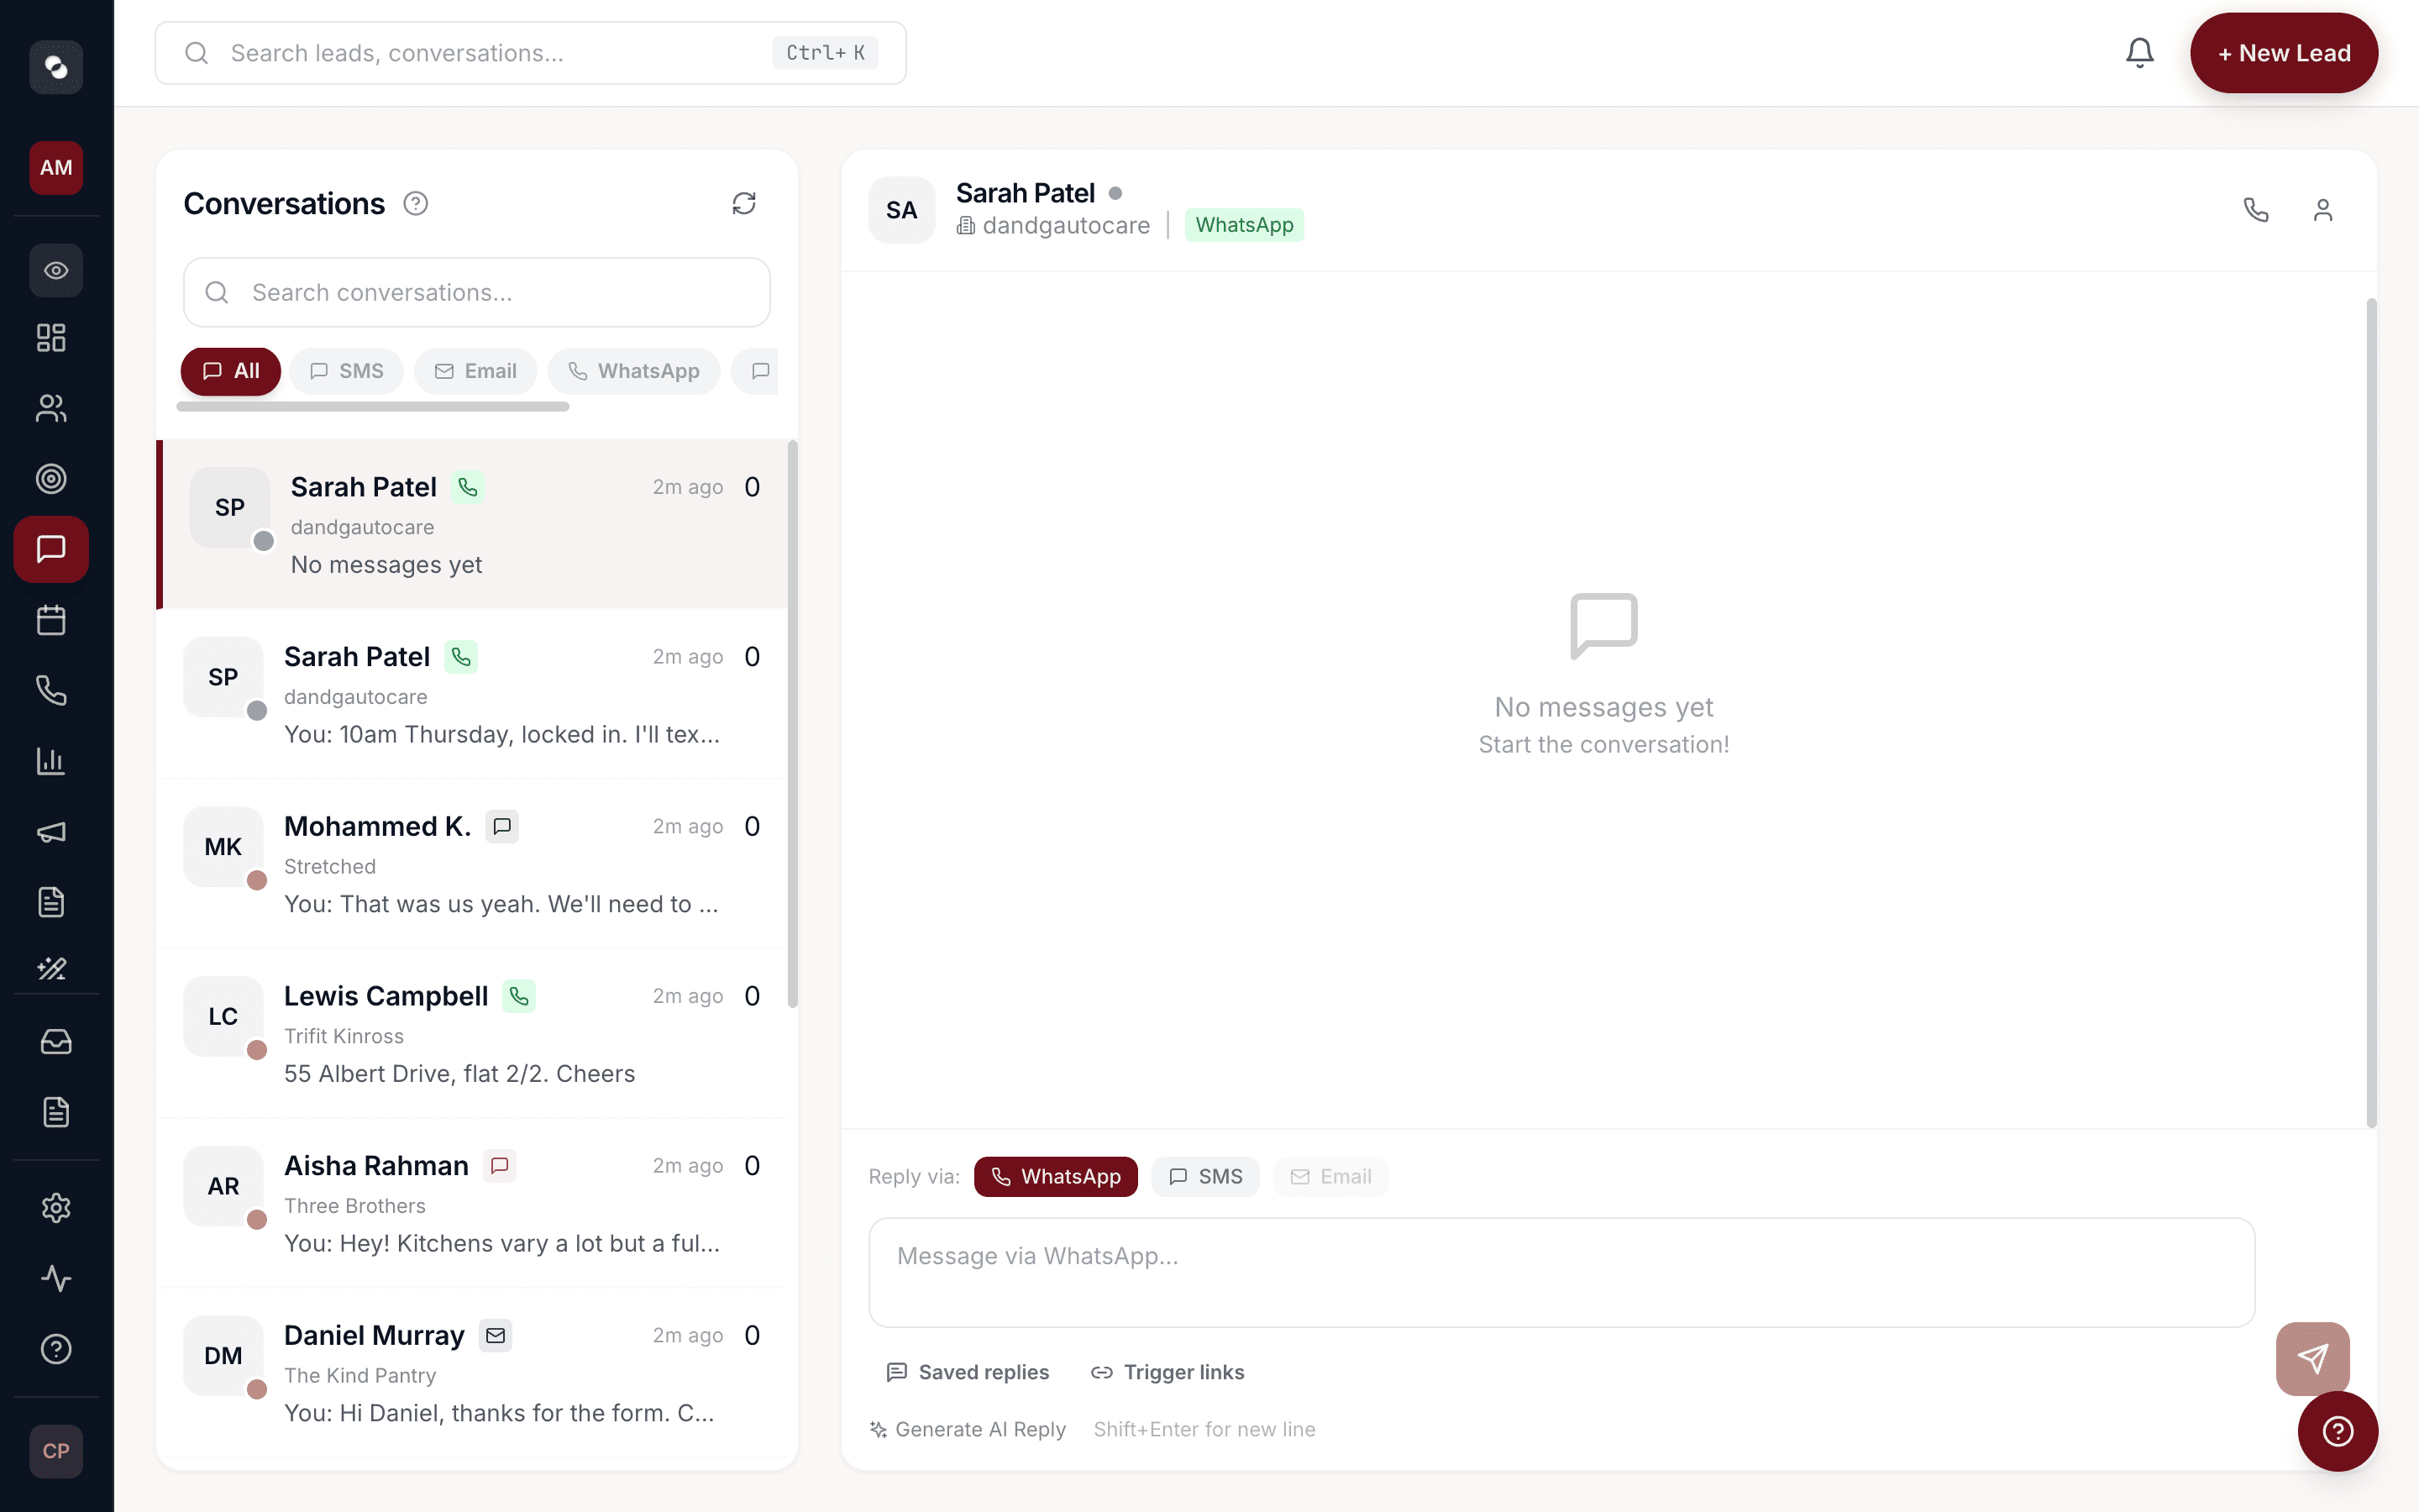The width and height of the screenshot is (2419, 1512).
Task: Open the activity pulse icon
Action: pos(56,1279)
